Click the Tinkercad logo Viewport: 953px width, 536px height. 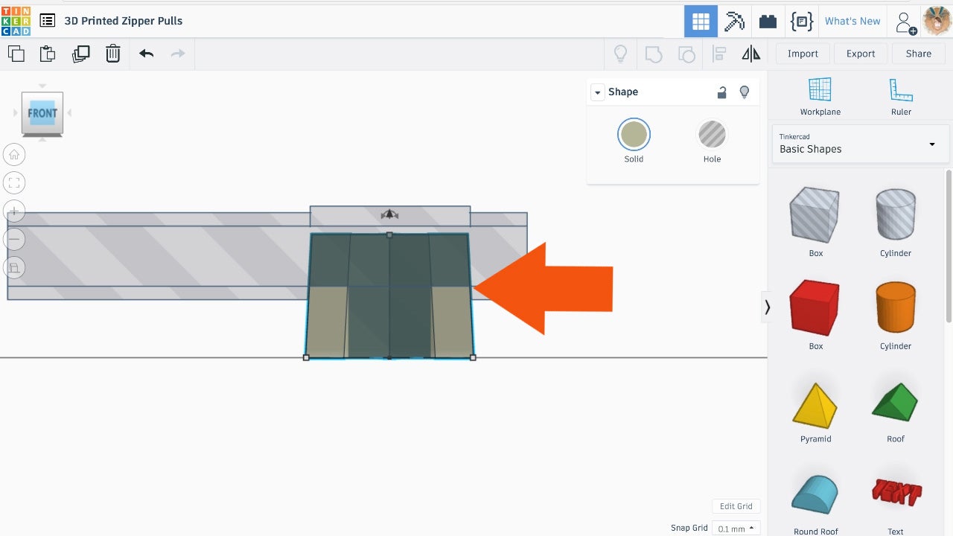pyautogui.click(x=16, y=21)
